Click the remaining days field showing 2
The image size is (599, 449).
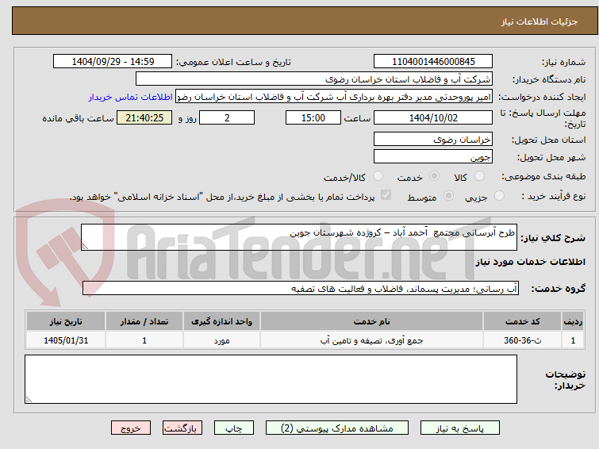click(x=227, y=117)
